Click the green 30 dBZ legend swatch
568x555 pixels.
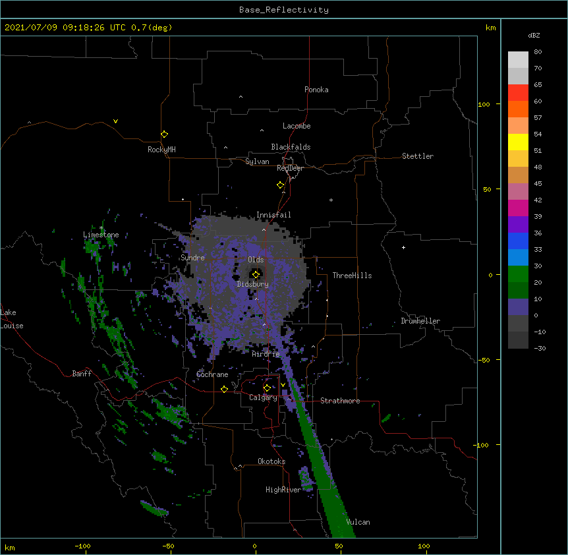coord(518,274)
